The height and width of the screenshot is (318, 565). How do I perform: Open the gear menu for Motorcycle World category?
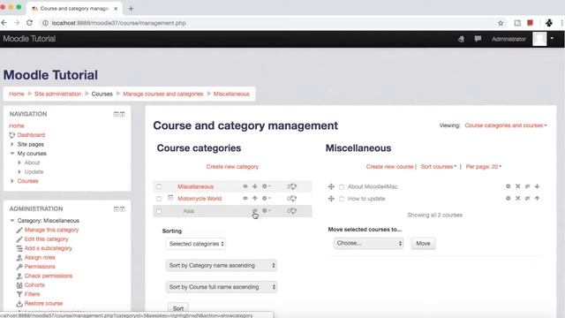pos(267,198)
